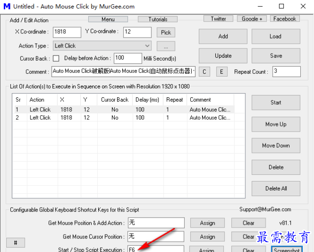Click the Start button

276,102
